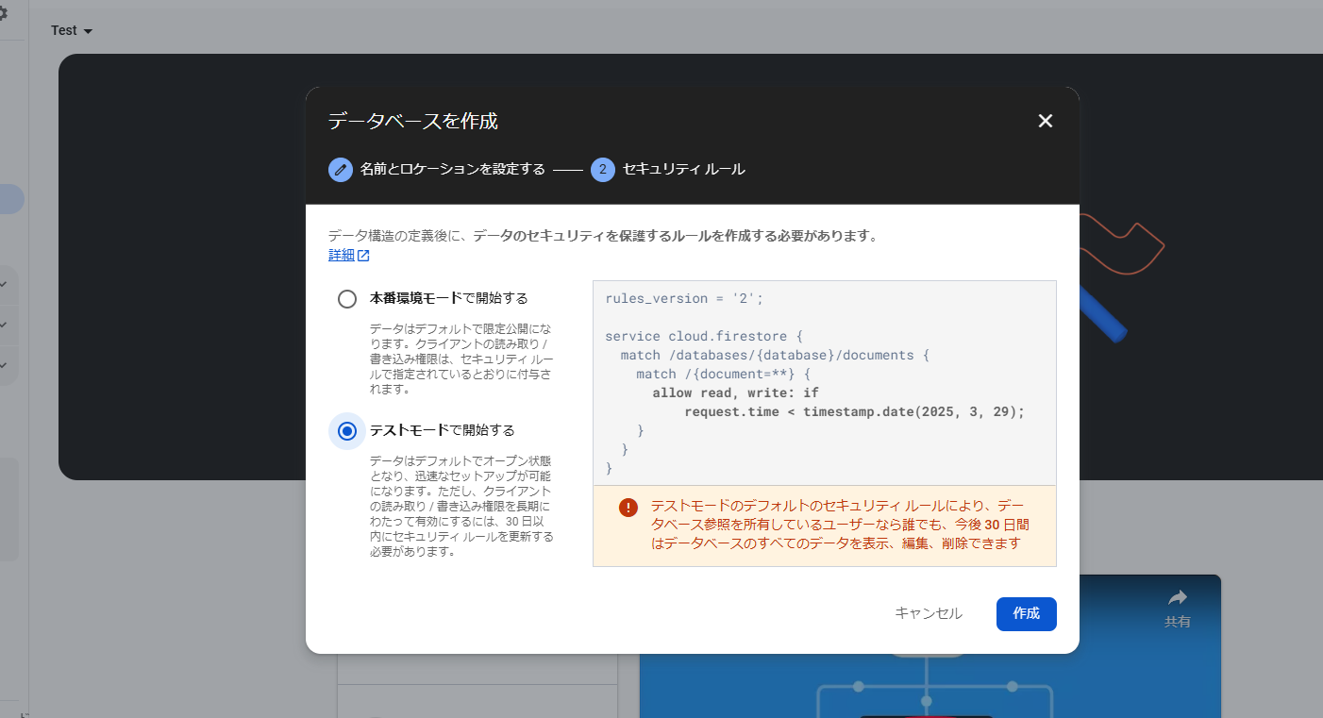Click the numbered circle 2 step badge
The height and width of the screenshot is (718, 1323).
(602, 170)
